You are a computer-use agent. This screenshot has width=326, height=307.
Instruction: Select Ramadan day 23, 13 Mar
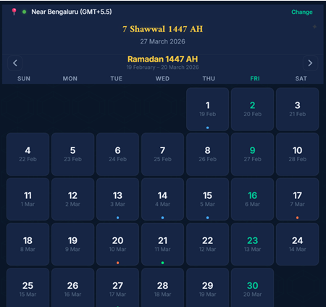[x=252, y=244]
